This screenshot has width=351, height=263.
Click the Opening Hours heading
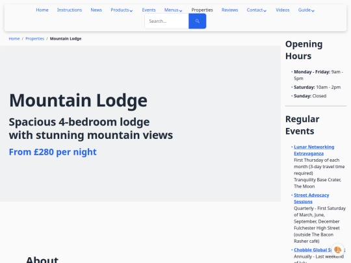pos(304,50)
